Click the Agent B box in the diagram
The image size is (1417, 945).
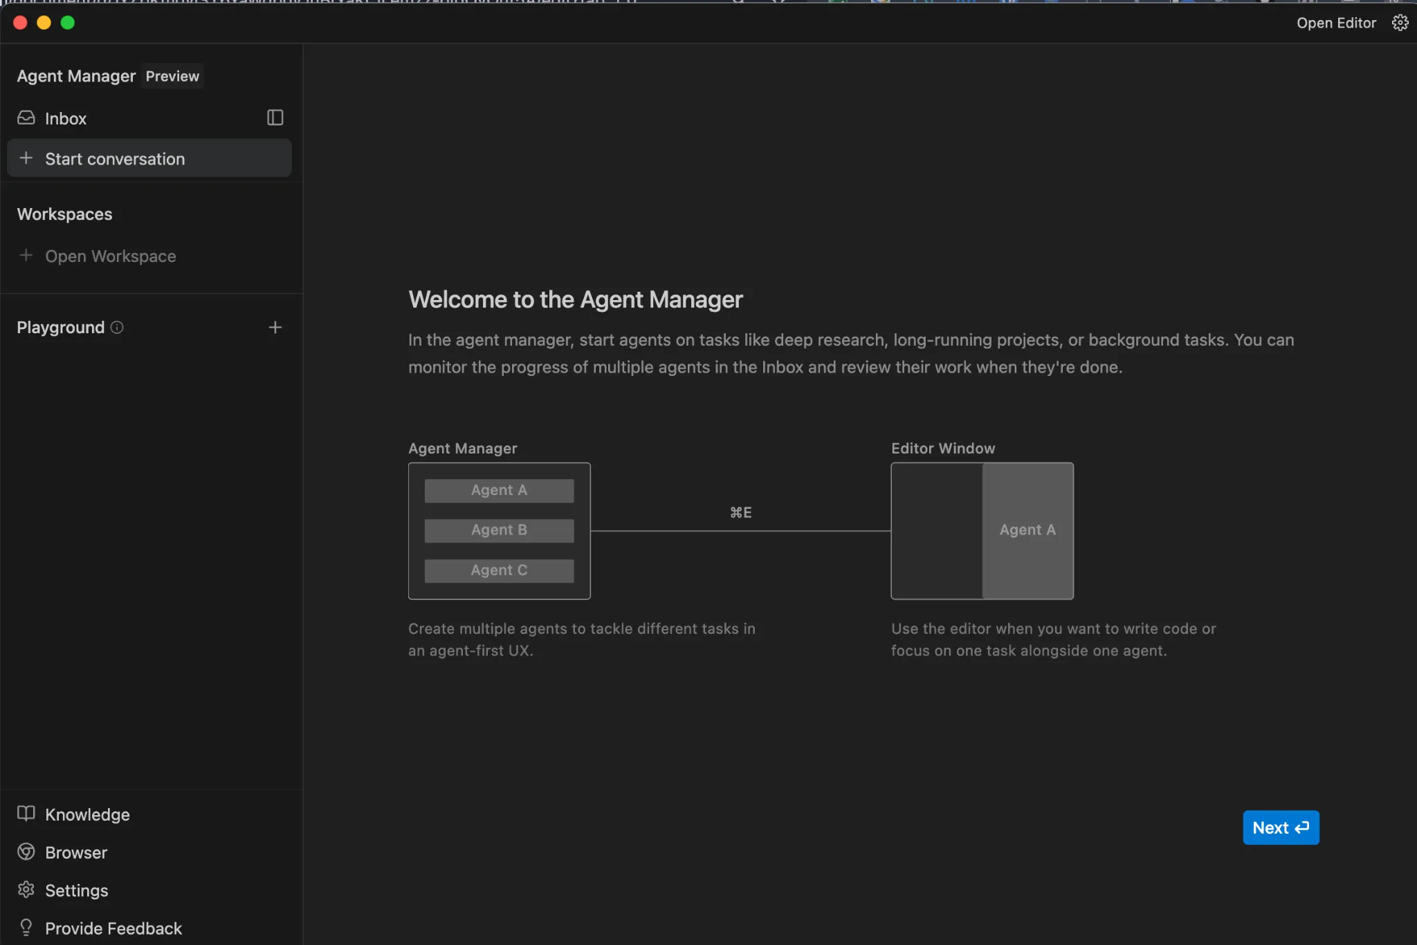[498, 530]
